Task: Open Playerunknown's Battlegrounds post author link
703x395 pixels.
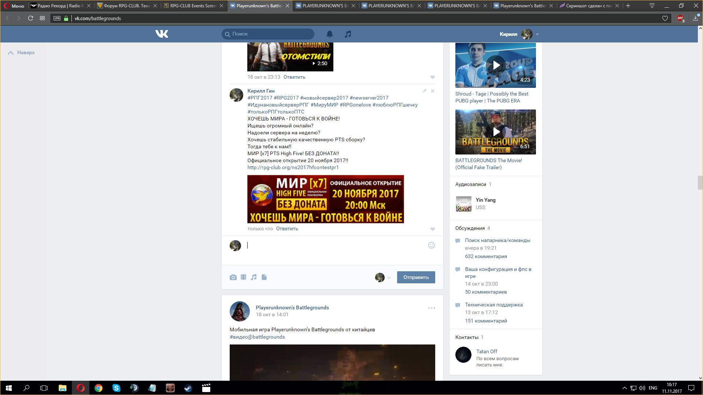Action: pyautogui.click(x=292, y=308)
